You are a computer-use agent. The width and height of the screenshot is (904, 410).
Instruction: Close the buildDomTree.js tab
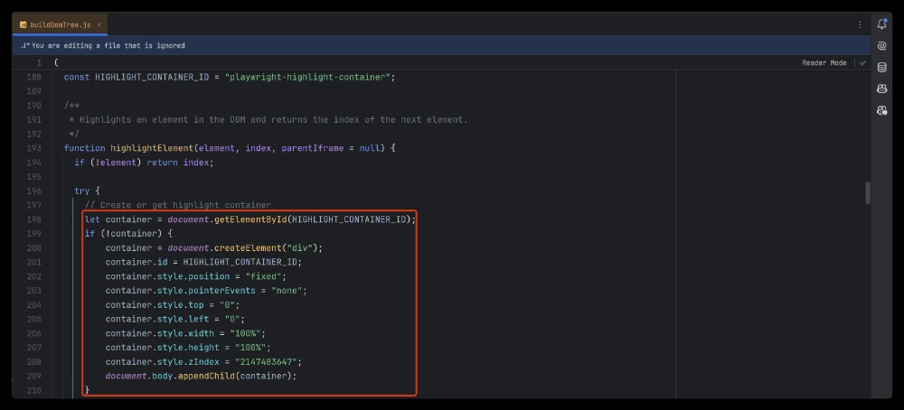(99, 24)
